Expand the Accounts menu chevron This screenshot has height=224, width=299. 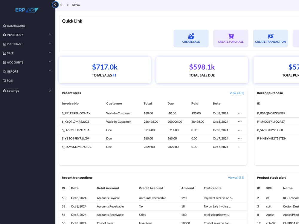pos(50,62)
